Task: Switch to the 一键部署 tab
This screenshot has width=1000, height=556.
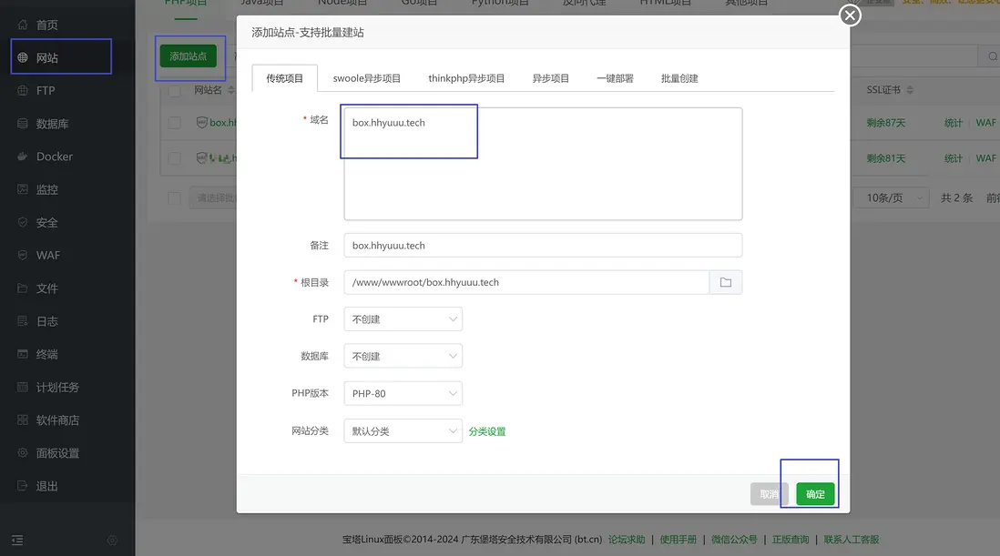Action: pos(615,78)
